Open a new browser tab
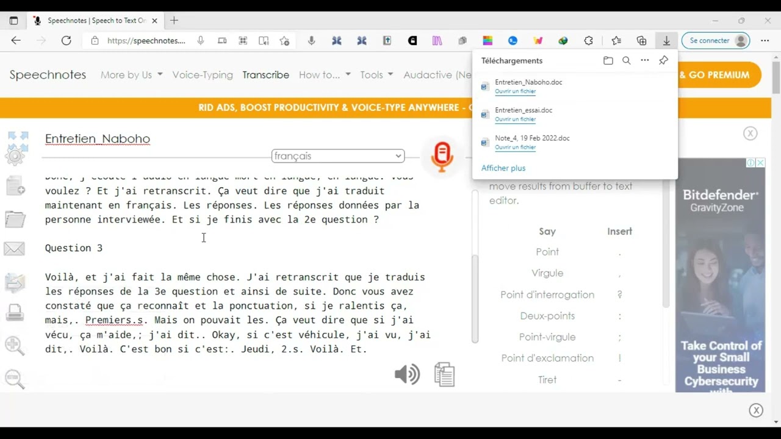Image resolution: width=781 pixels, height=439 pixels. click(174, 20)
